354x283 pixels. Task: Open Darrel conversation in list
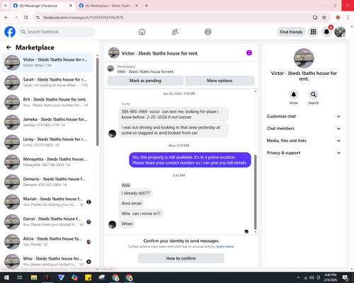point(47,221)
